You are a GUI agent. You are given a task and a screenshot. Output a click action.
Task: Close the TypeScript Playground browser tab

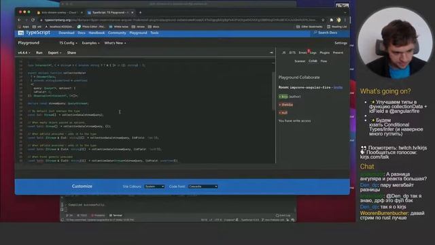point(133,12)
